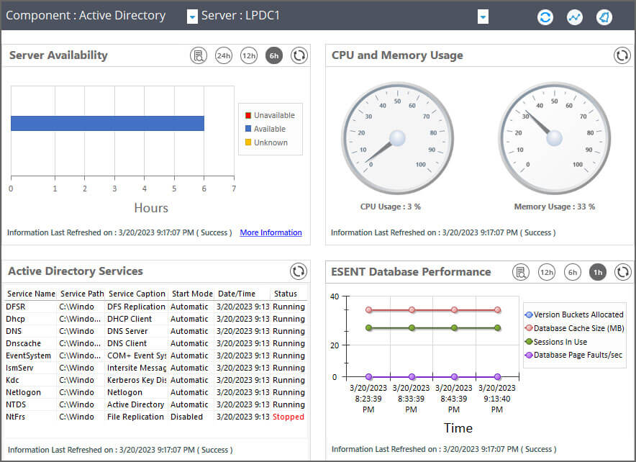The width and height of the screenshot is (636, 462).
Task: Select 12h range for Server Availability
Action: [249, 55]
